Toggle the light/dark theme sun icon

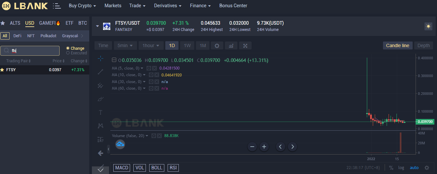coord(428,26)
